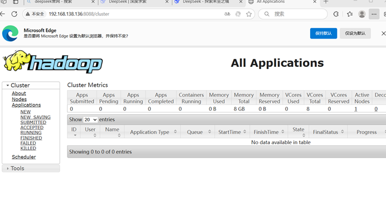Reload the page with the refresh icon
This screenshot has width=386, height=215.
tap(15, 14)
